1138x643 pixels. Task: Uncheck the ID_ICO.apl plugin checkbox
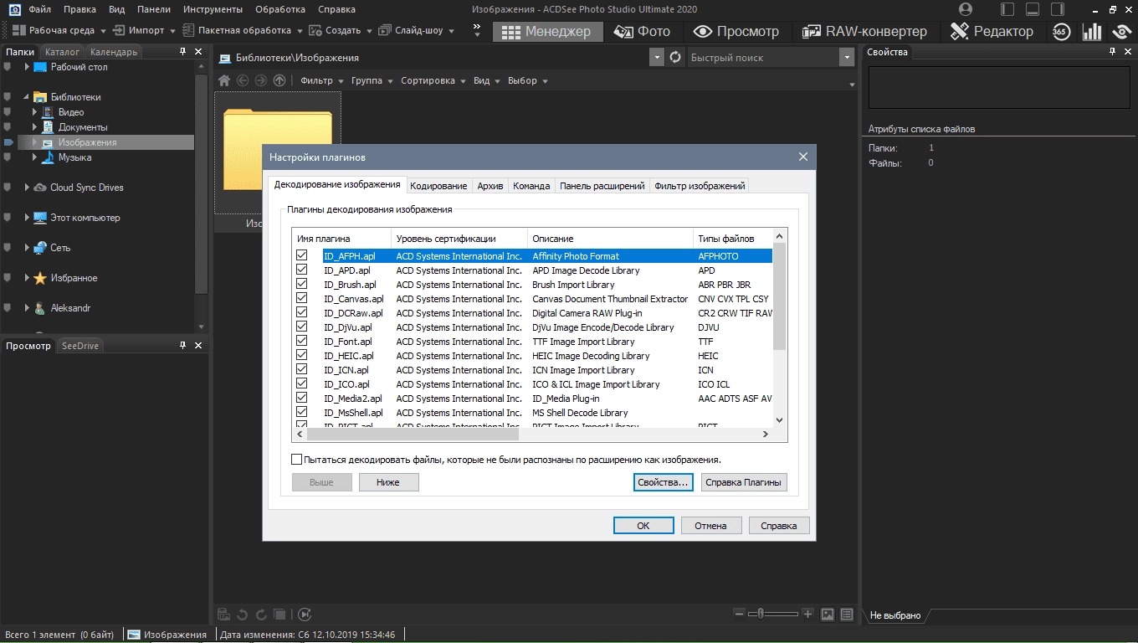(x=302, y=383)
